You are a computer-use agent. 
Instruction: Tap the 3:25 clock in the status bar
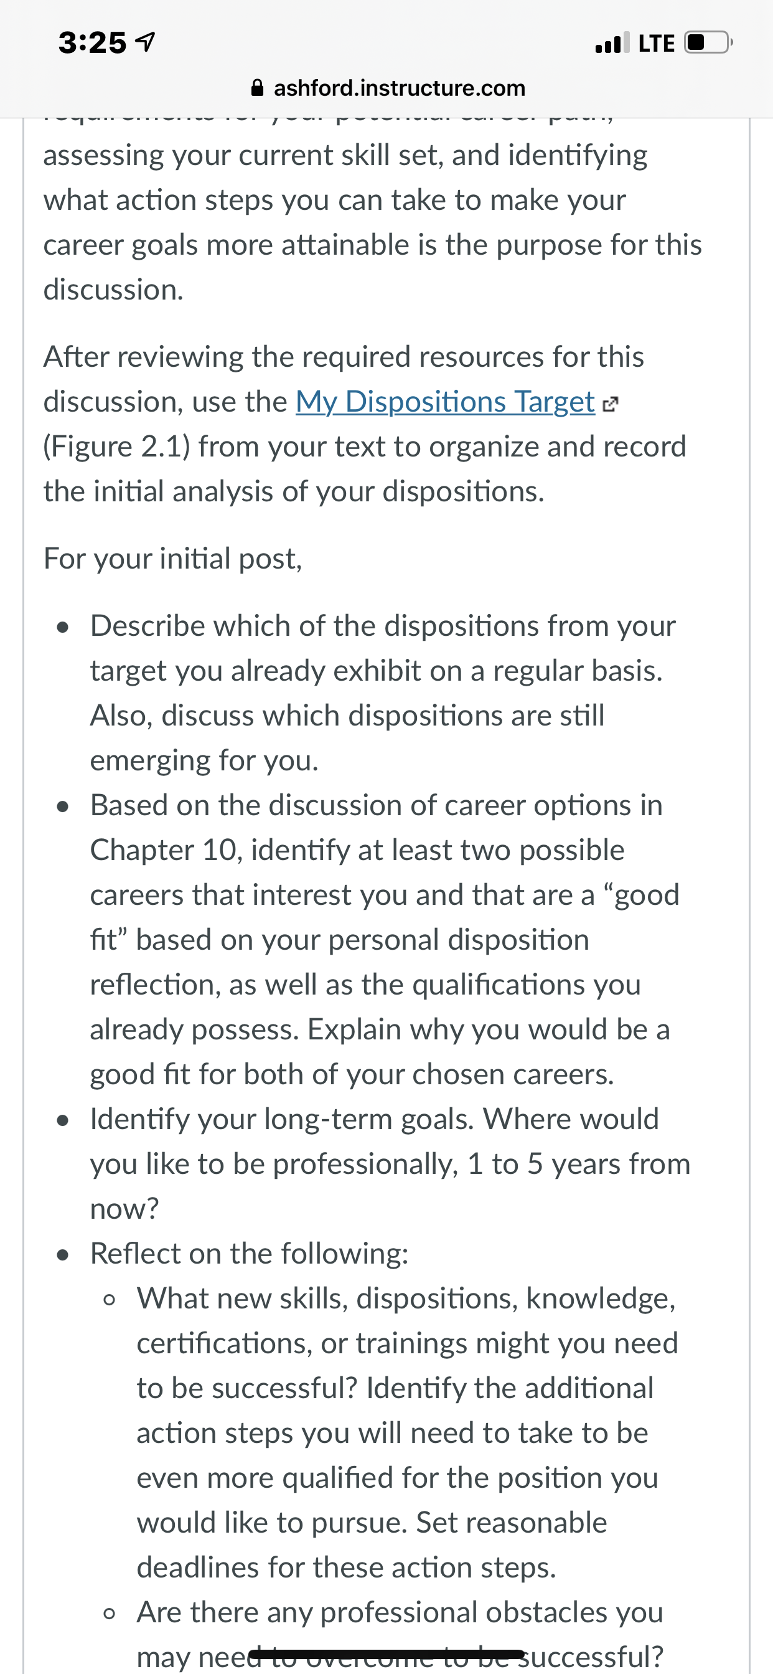click(92, 43)
